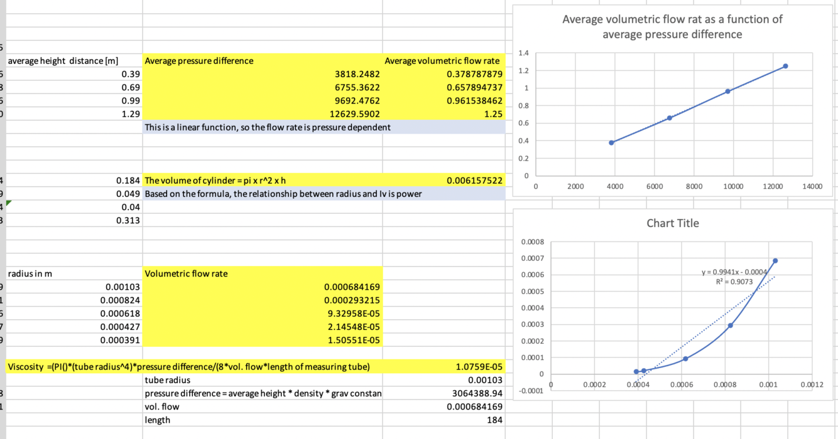This screenshot has width=838, height=439.
Task: Click pressure difference value 3064388.94
Action: coord(443,393)
